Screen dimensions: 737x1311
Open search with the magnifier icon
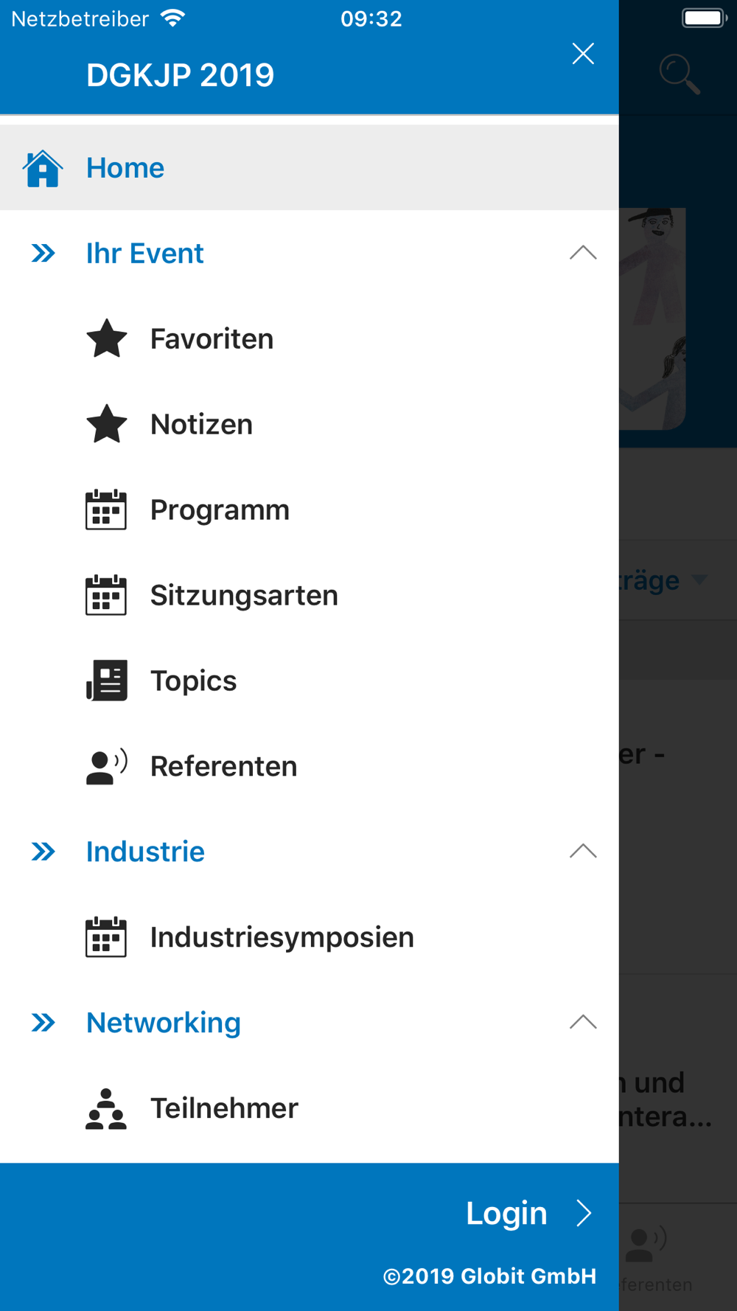pyautogui.click(x=679, y=74)
